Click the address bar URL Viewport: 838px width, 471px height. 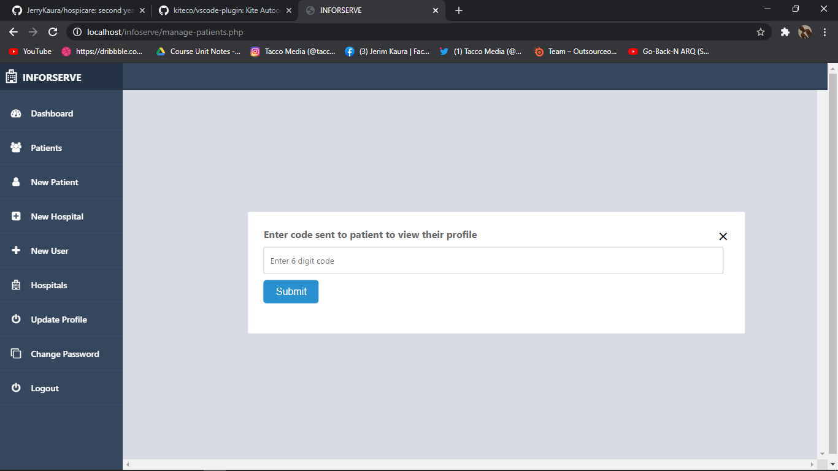pos(166,32)
